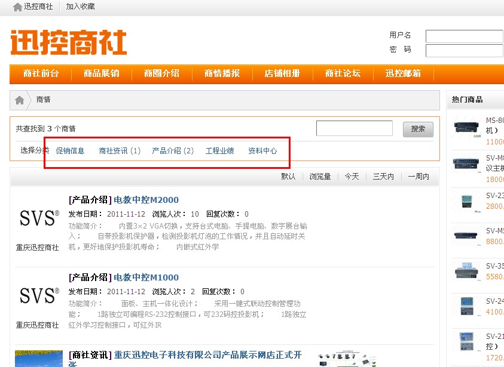Filter results to 一周内
The image size is (504, 367).
click(x=419, y=177)
